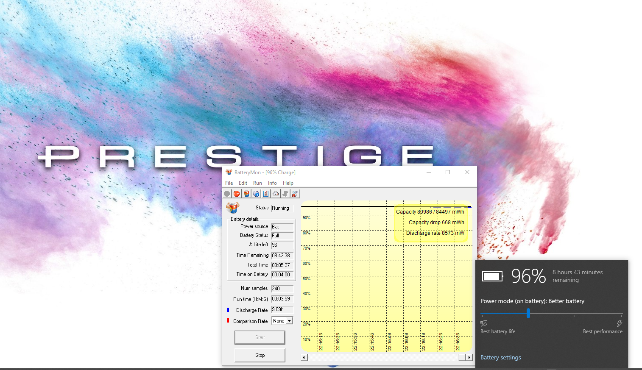Click the grey start-monitoring toolbar icon
Image resolution: width=642 pixels, height=370 pixels.
coord(227,194)
